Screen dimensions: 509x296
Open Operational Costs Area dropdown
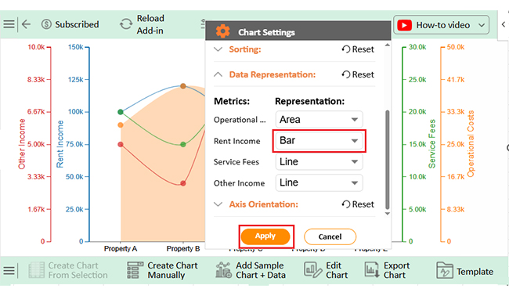[x=319, y=120]
